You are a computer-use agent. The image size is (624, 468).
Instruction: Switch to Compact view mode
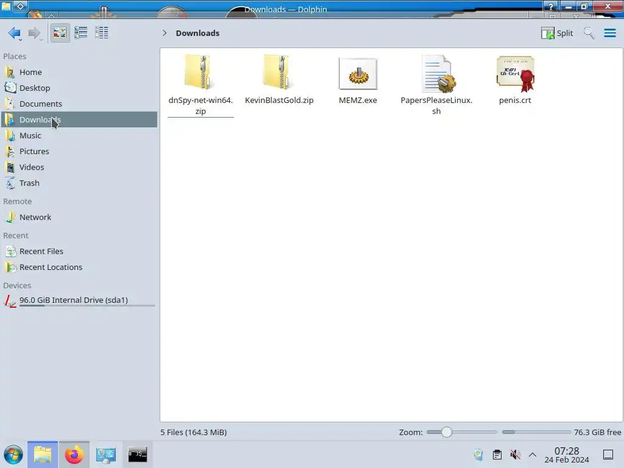point(81,33)
